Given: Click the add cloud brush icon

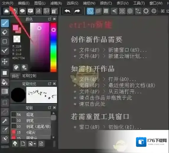Looking at the screenshot, I should click(x=15, y=144).
